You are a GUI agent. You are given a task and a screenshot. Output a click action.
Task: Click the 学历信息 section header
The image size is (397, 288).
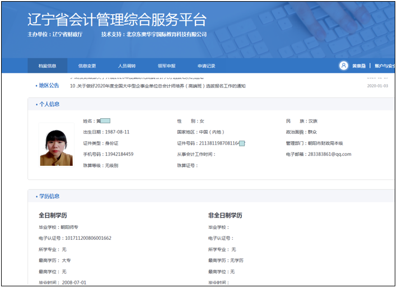49,196
